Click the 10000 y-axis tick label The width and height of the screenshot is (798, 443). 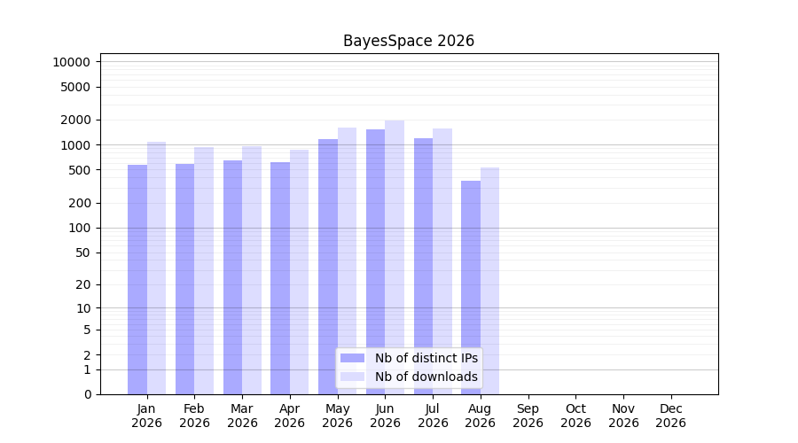click(x=71, y=62)
